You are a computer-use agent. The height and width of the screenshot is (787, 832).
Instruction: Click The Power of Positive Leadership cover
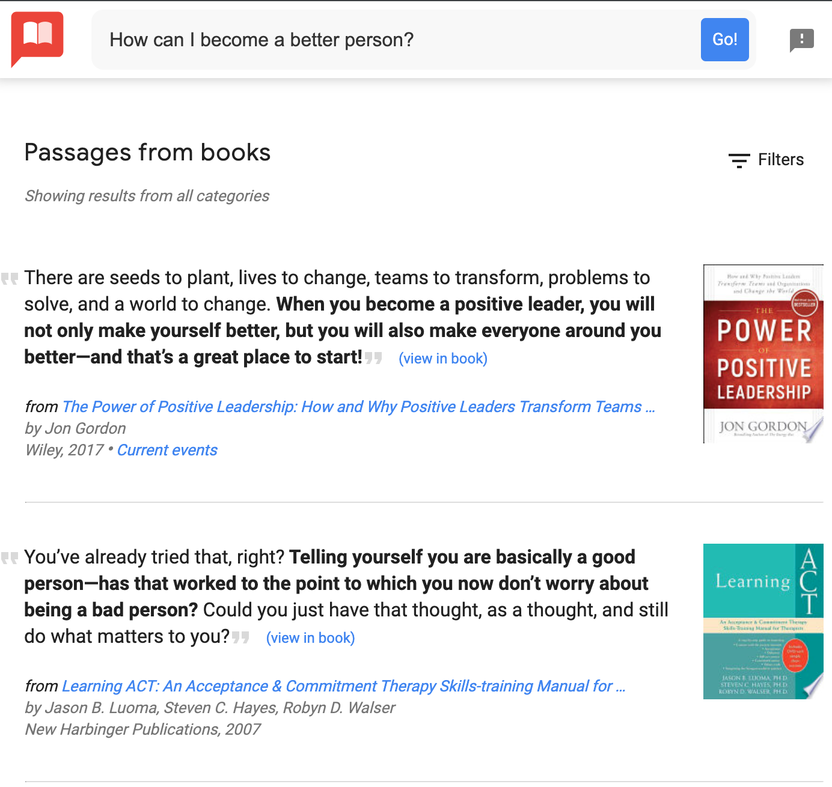coord(763,354)
